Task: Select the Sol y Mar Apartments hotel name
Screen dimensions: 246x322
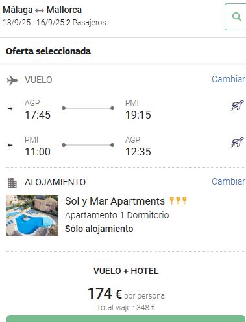Action: tap(115, 201)
